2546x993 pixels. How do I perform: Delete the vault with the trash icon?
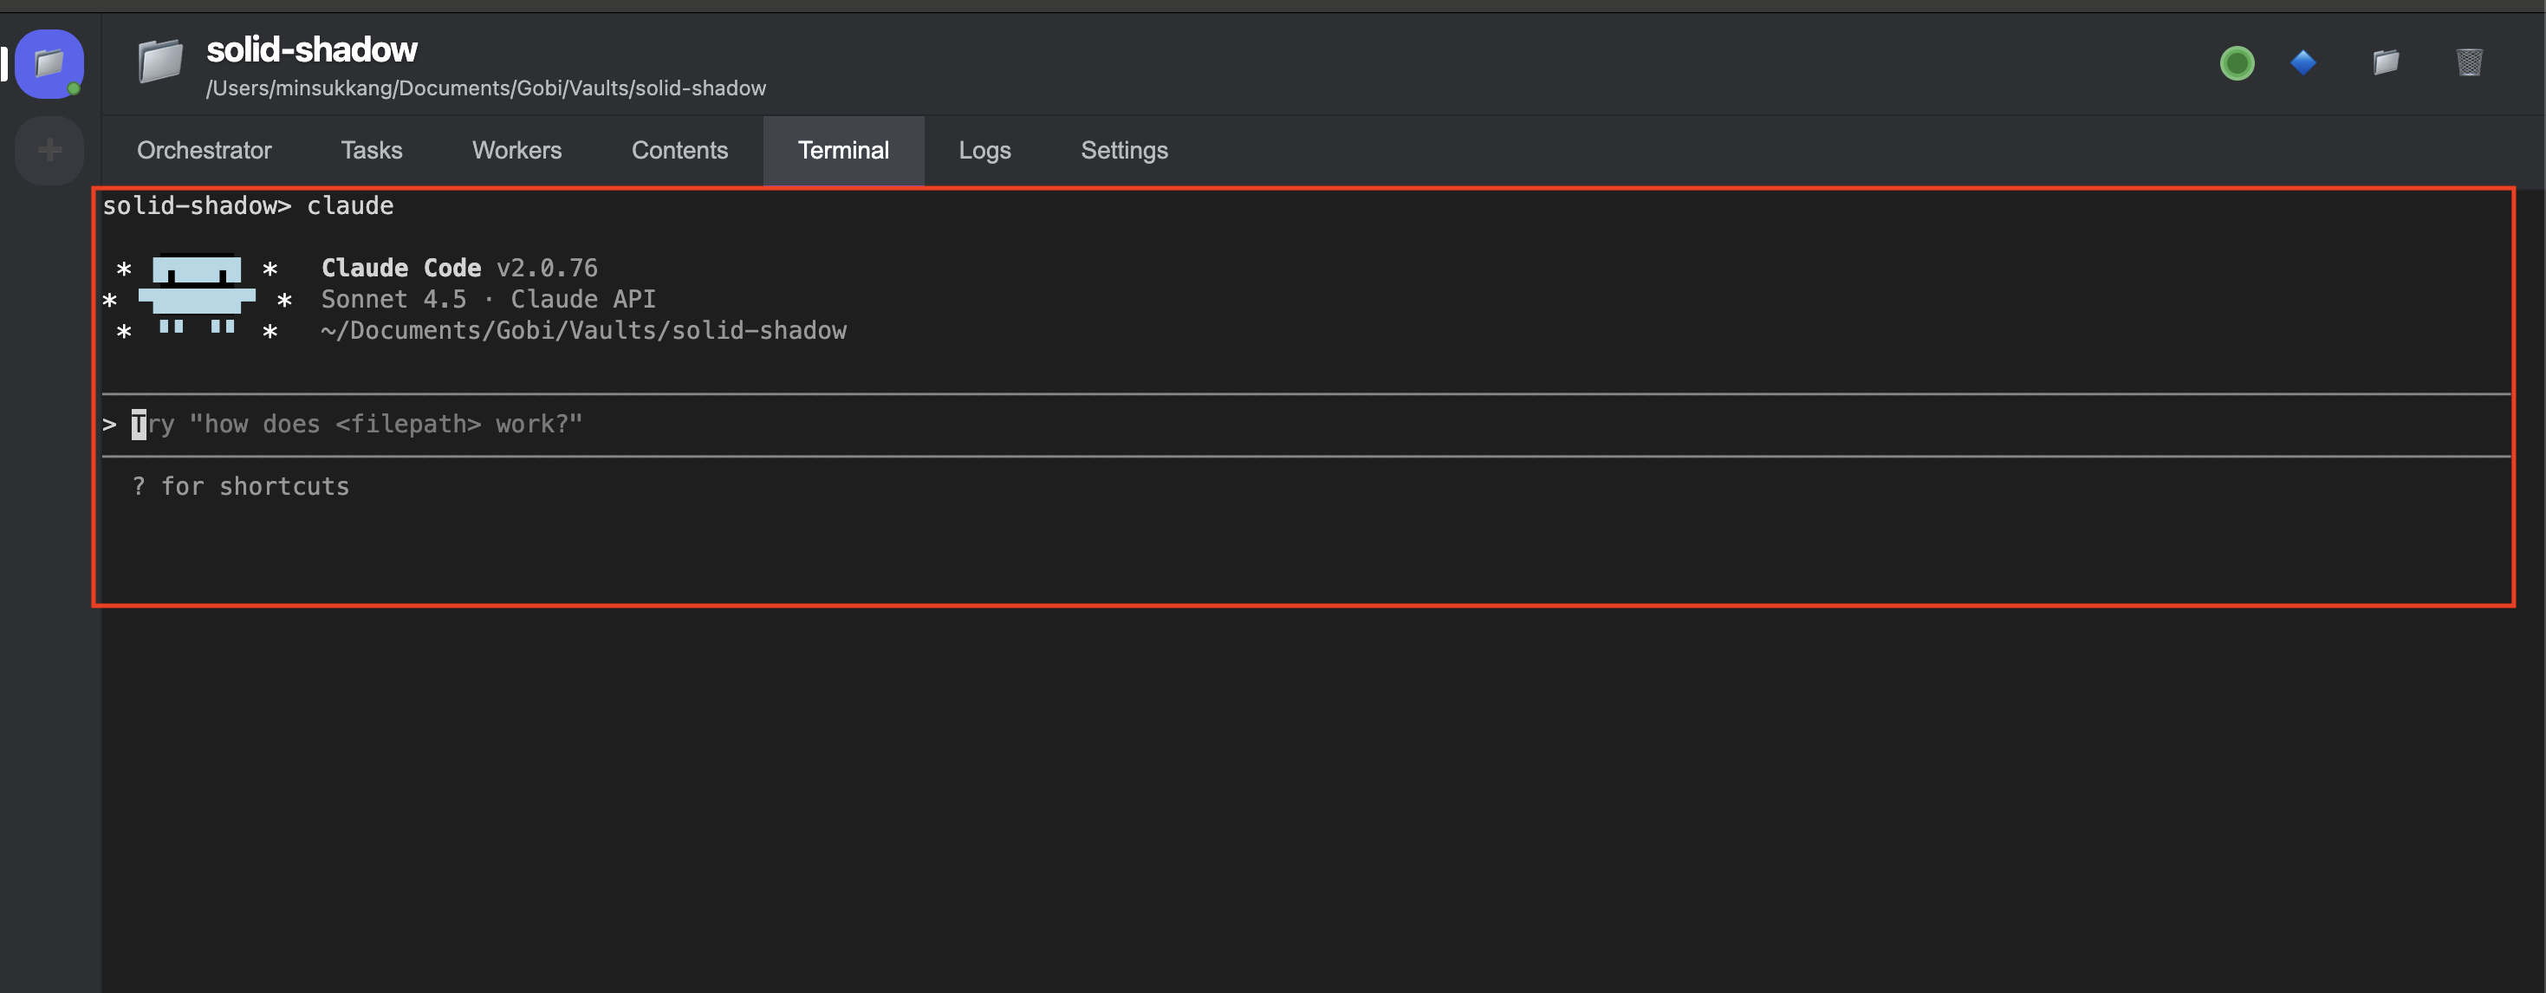point(2469,63)
